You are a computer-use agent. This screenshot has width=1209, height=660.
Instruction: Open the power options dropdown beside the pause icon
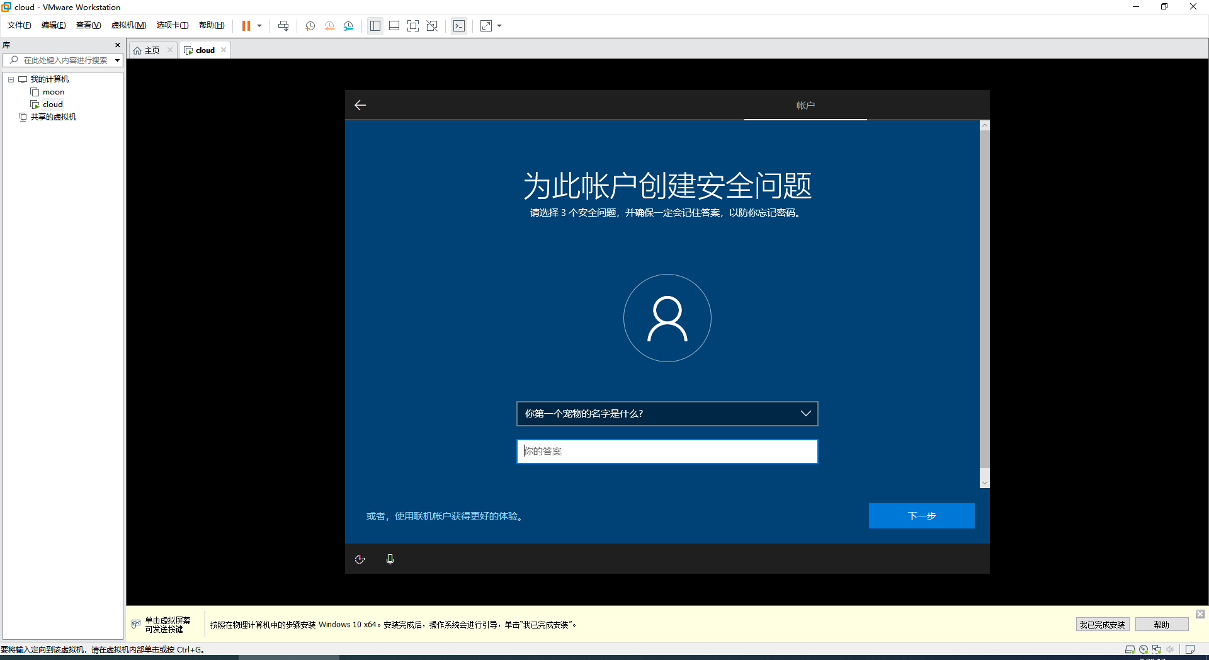(x=259, y=26)
